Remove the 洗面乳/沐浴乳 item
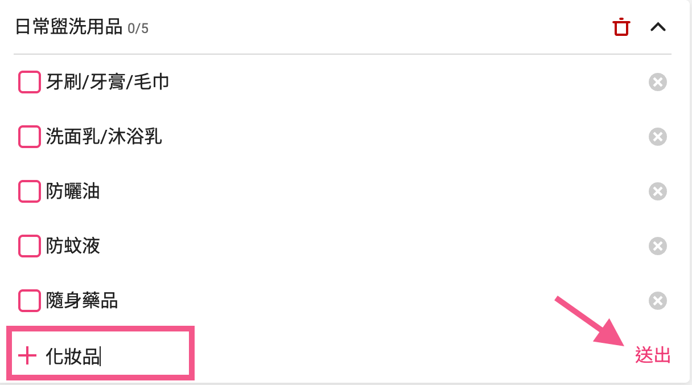The width and height of the screenshot is (692, 385). point(657,137)
